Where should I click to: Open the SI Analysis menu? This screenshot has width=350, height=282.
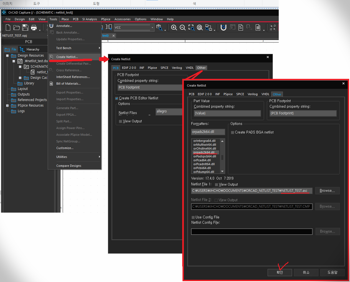point(90,19)
